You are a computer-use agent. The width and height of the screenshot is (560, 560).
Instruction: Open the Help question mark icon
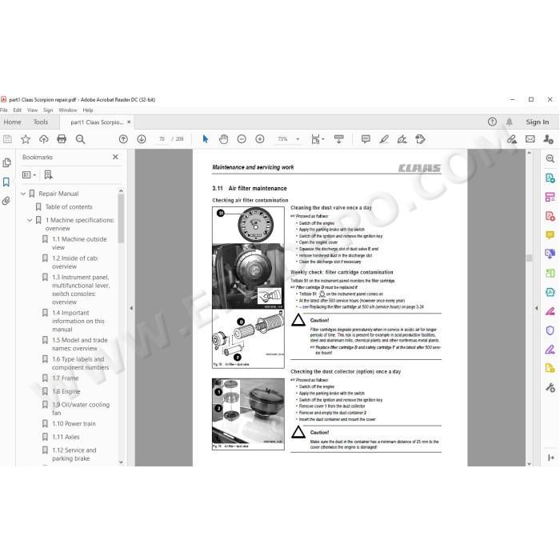point(492,122)
